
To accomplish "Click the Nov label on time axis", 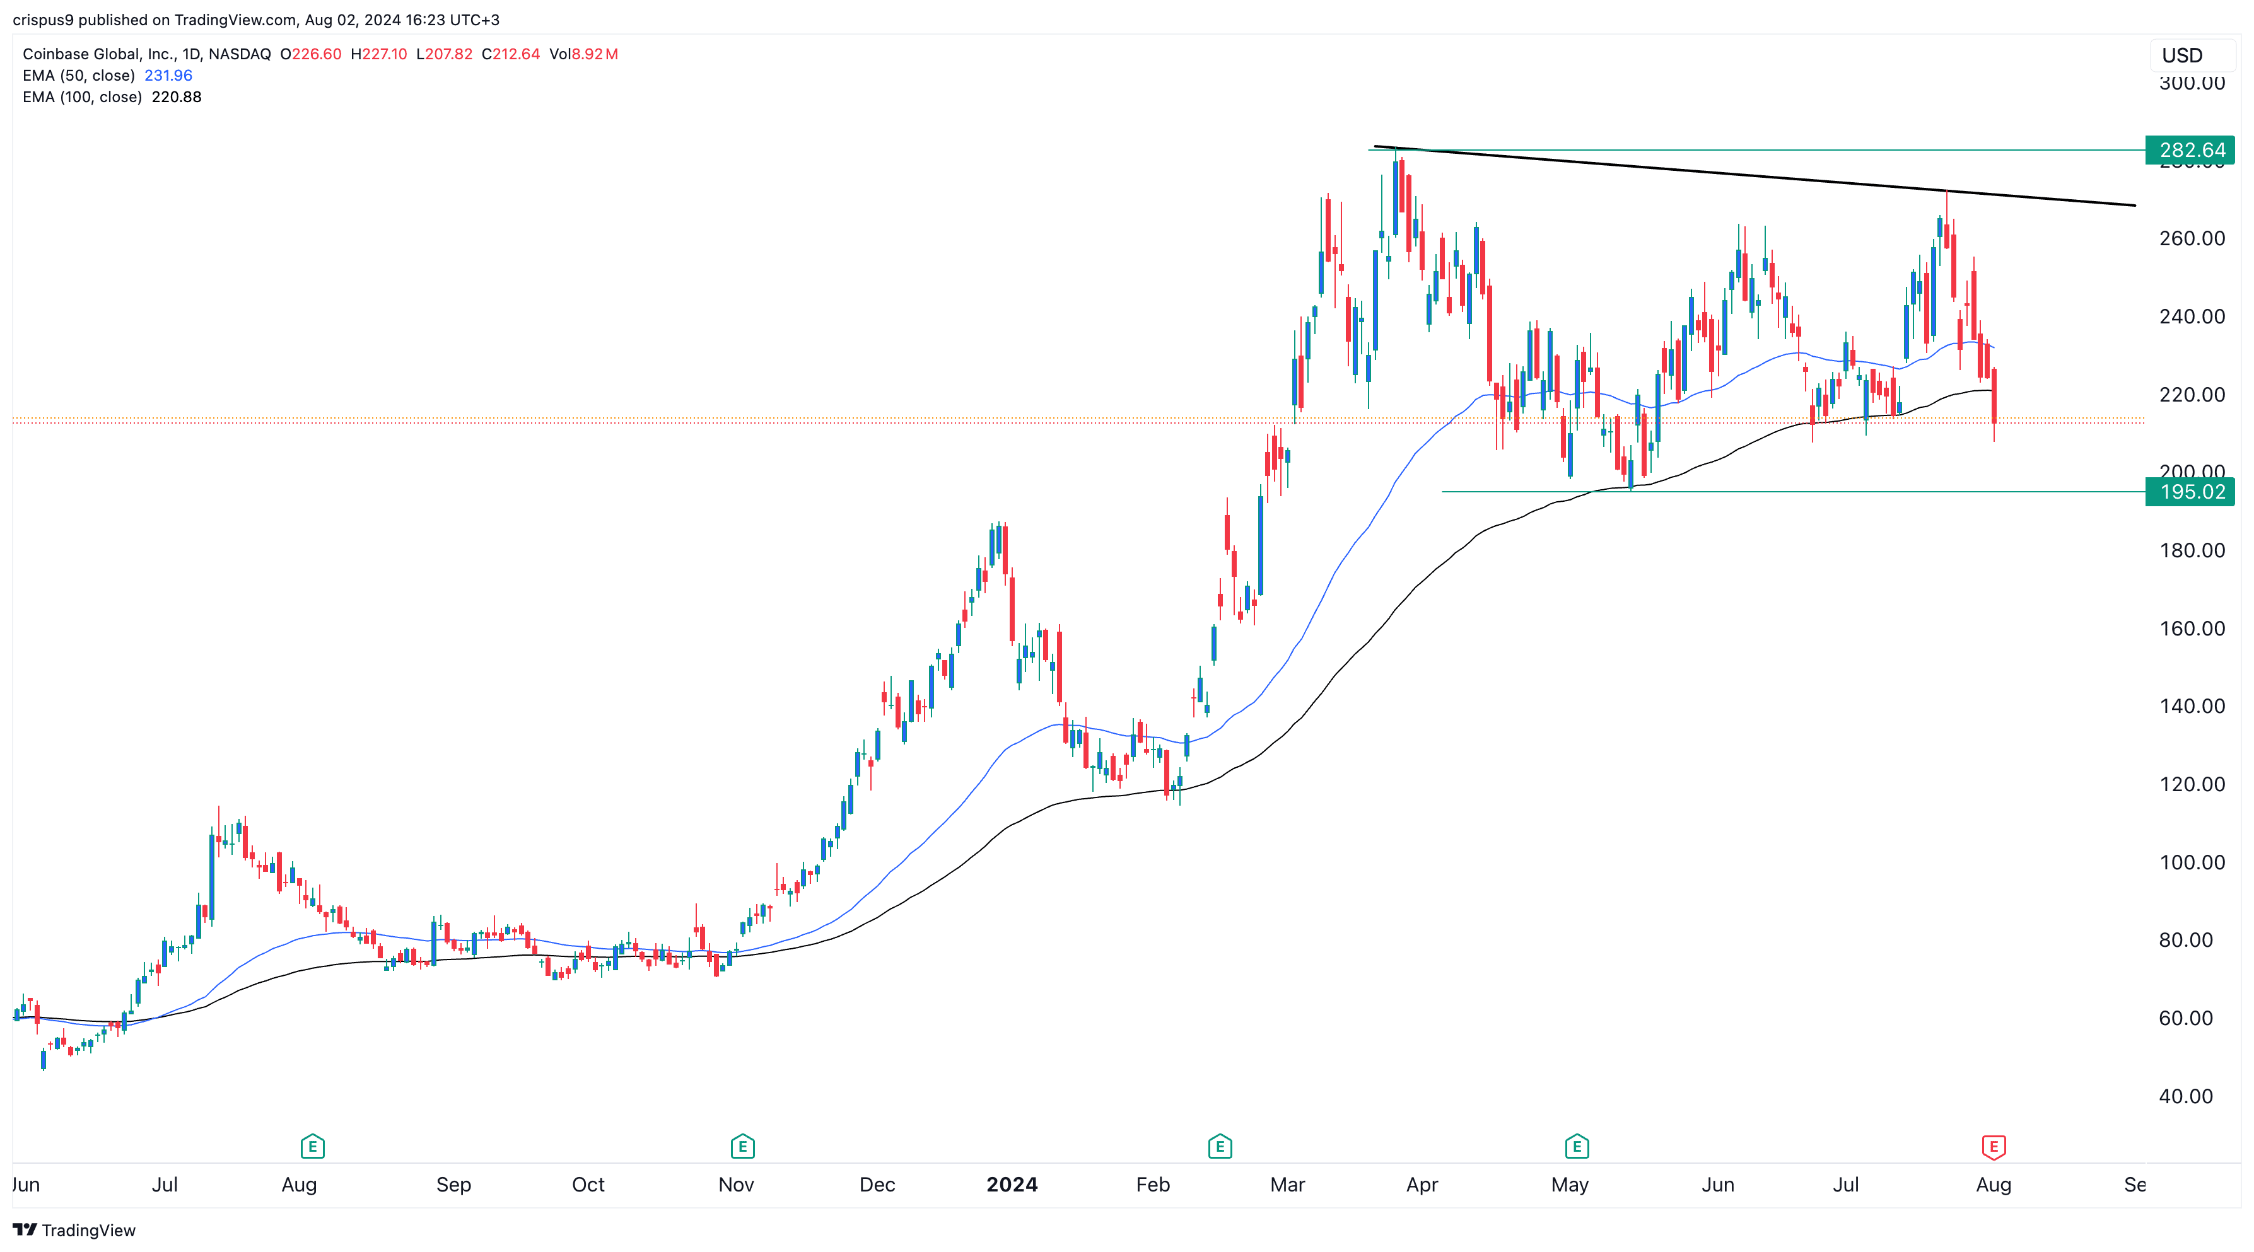I will [x=736, y=1185].
